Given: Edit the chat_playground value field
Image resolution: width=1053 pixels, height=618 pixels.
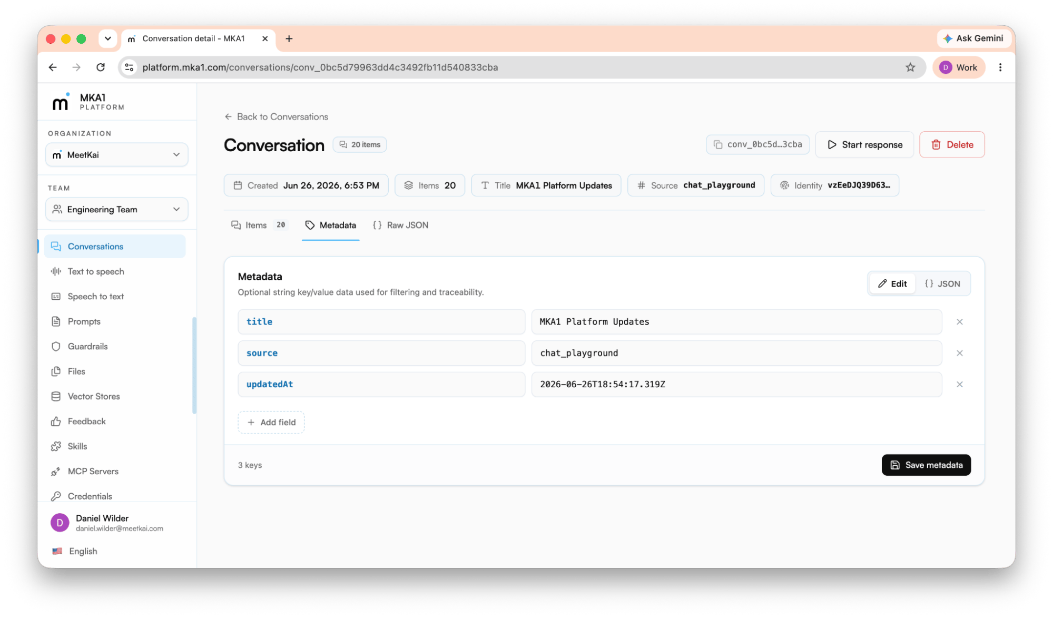Looking at the screenshot, I should pos(736,353).
